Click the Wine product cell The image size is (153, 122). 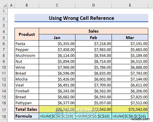[27, 67]
